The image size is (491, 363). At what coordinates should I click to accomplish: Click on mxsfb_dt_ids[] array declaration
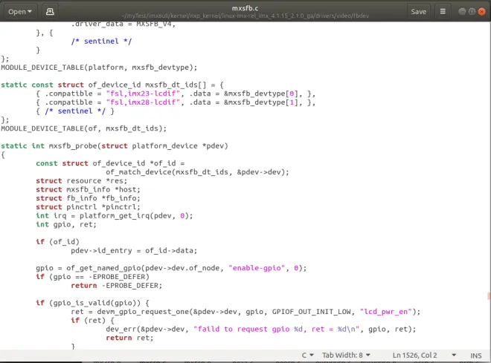[176, 85]
